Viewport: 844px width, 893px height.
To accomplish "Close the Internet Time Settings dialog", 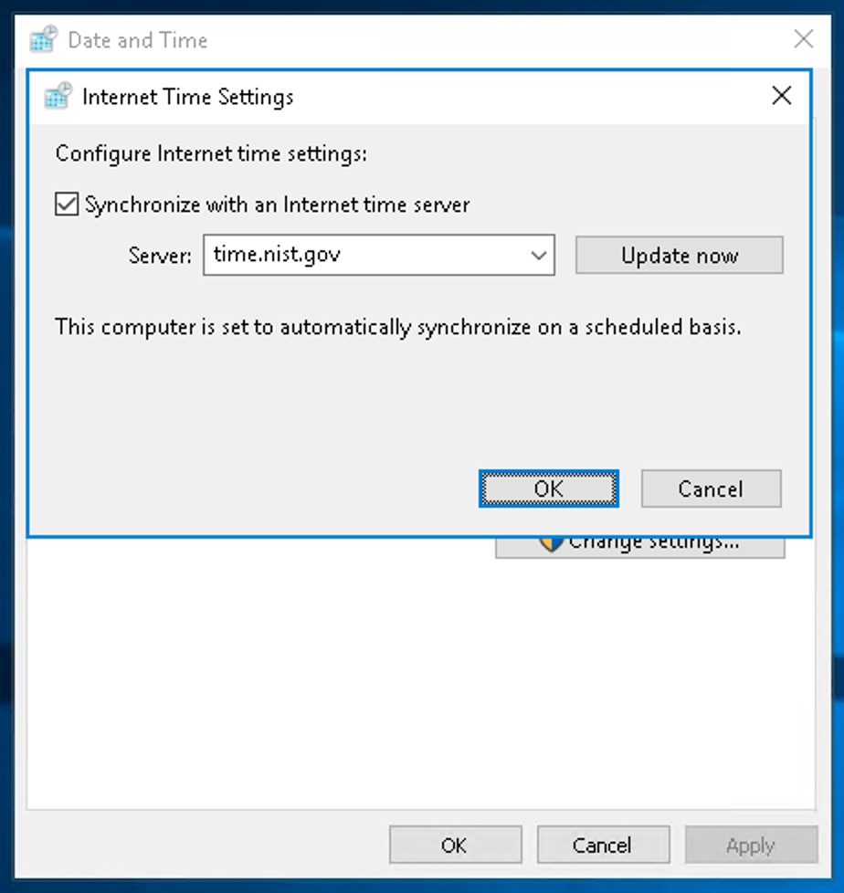I will tap(781, 96).
